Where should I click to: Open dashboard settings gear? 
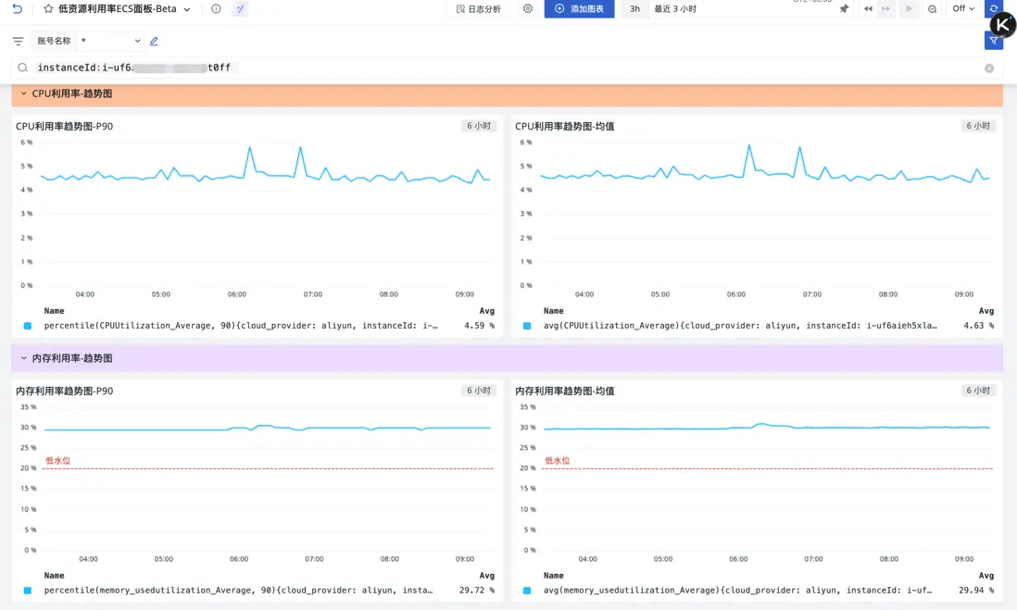[528, 9]
